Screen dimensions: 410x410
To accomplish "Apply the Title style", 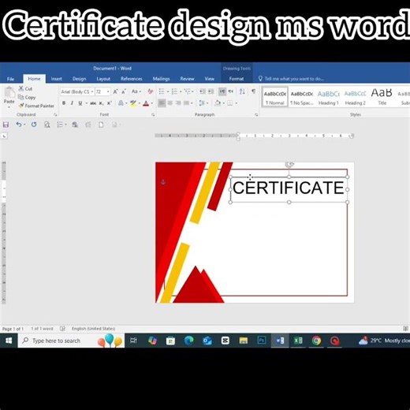I will 382,97.
